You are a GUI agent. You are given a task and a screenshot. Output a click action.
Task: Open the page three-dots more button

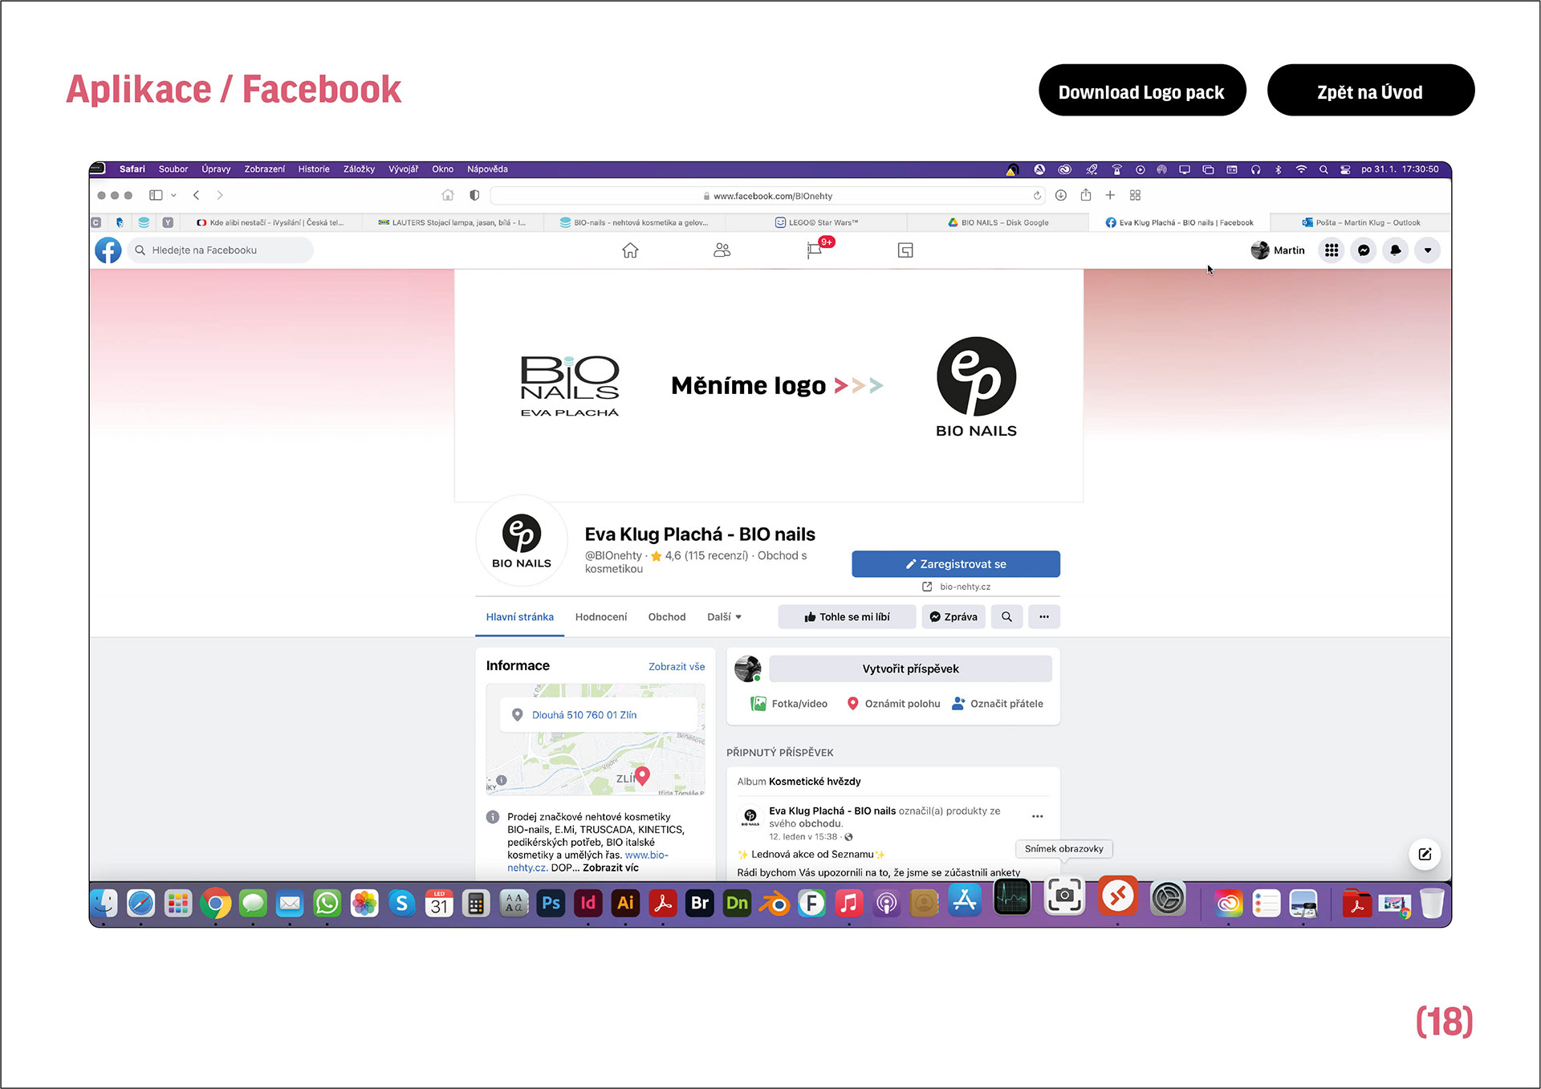tap(1044, 617)
